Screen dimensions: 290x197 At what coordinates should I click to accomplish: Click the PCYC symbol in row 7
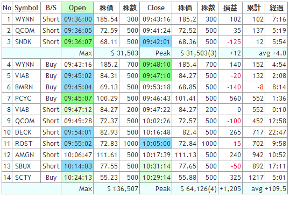click(23, 99)
